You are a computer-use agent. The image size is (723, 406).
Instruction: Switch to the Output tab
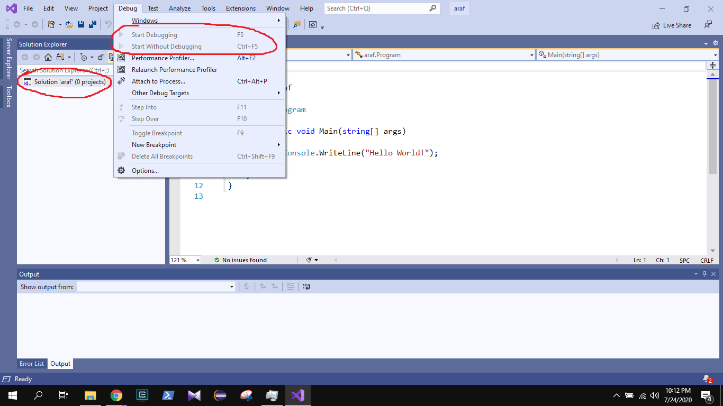click(60, 364)
